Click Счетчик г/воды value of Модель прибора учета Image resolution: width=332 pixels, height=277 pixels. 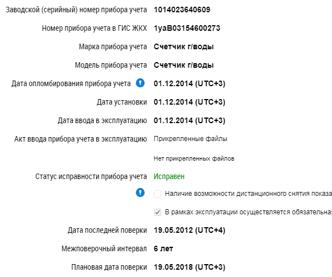click(x=184, y=65)
